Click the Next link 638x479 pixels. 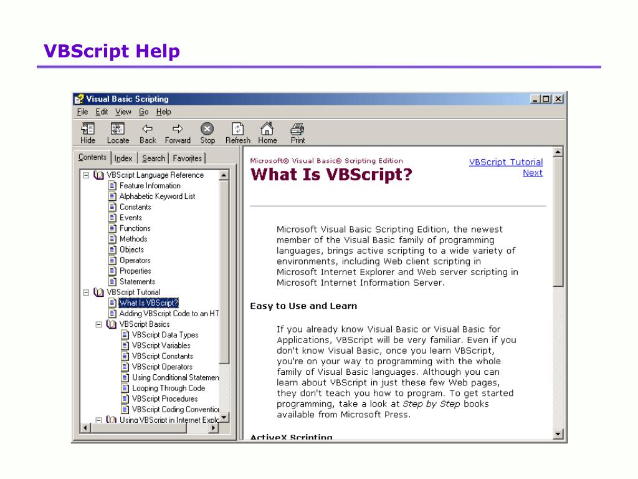tap(533, 173)
